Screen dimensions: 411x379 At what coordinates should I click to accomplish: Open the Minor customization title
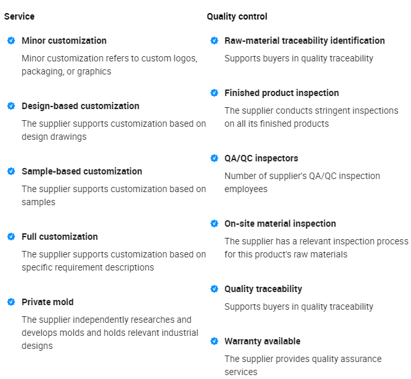[x=64, y=41]
